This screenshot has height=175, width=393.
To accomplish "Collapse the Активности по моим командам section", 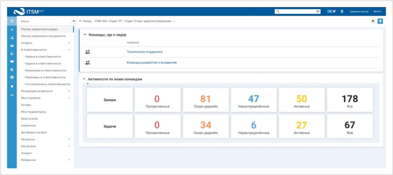I will (x=85, y=79).
